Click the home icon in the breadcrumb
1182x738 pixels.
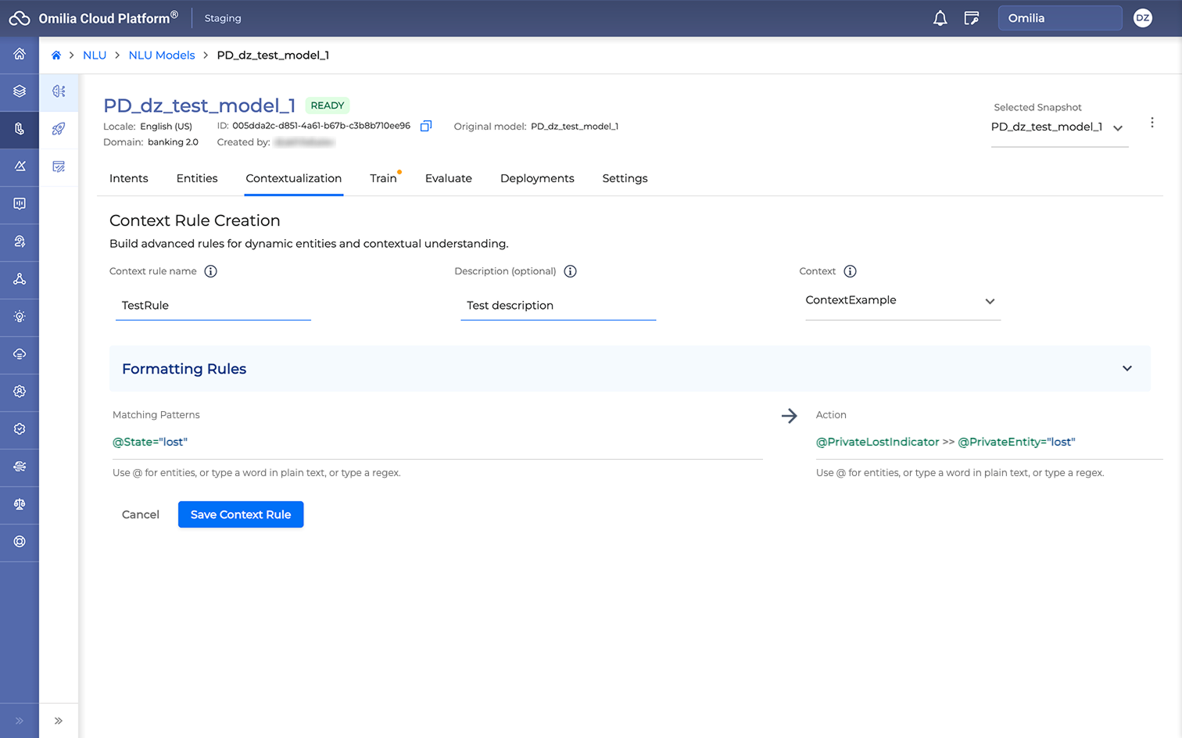tap(56, 56)
